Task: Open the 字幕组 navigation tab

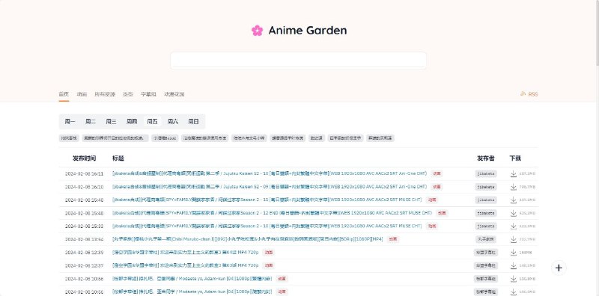Action: coord(148,94)
